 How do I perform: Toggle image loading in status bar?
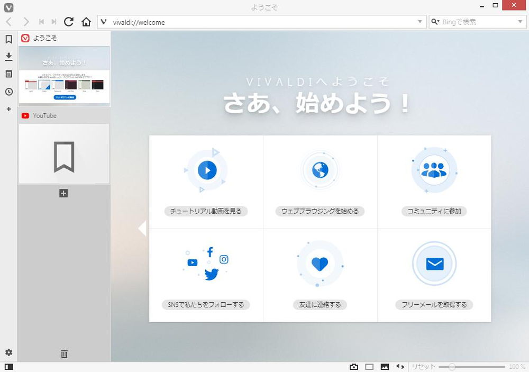tap(385, 367)
